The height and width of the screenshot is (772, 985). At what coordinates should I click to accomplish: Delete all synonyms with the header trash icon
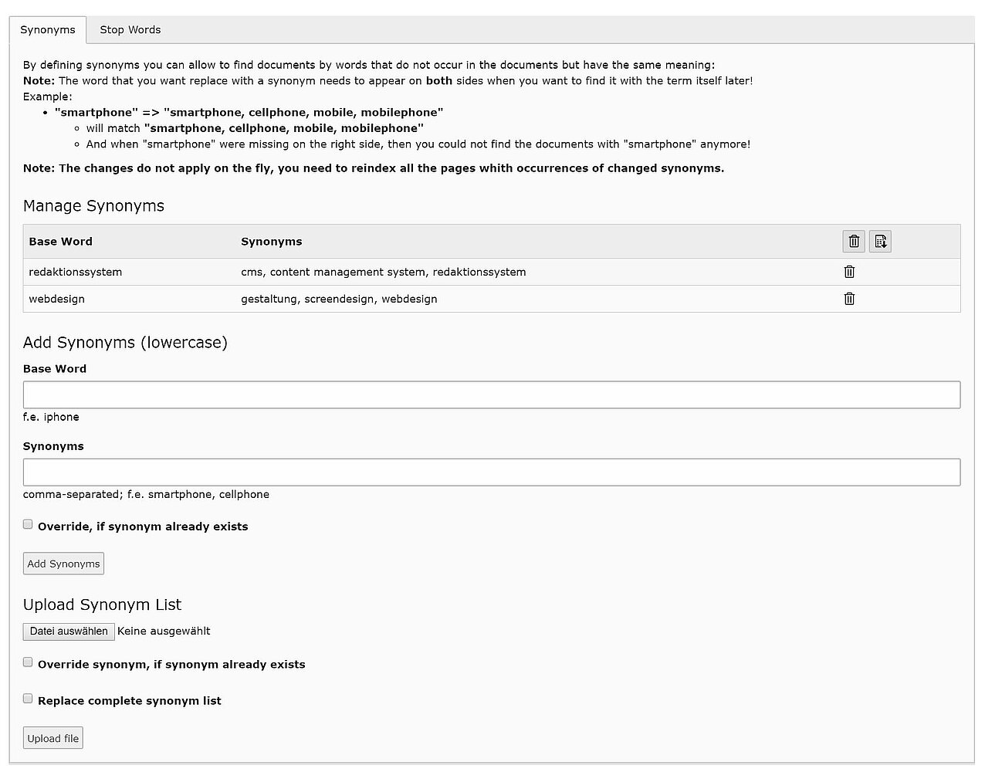(854, 242)
